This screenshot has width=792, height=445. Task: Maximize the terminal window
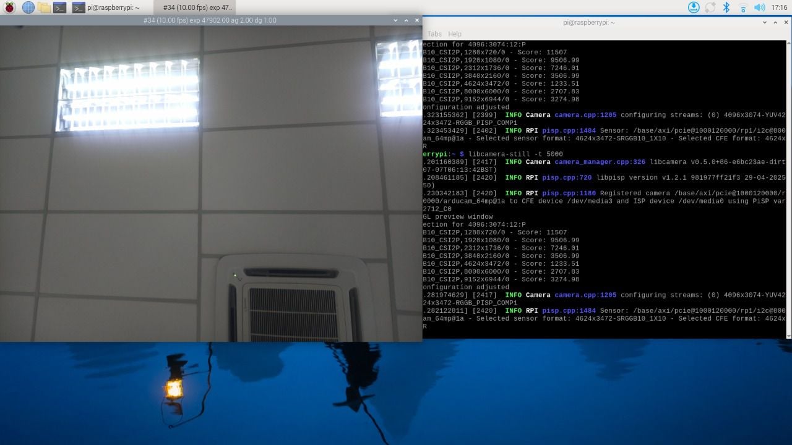click(x=775, y=23)
